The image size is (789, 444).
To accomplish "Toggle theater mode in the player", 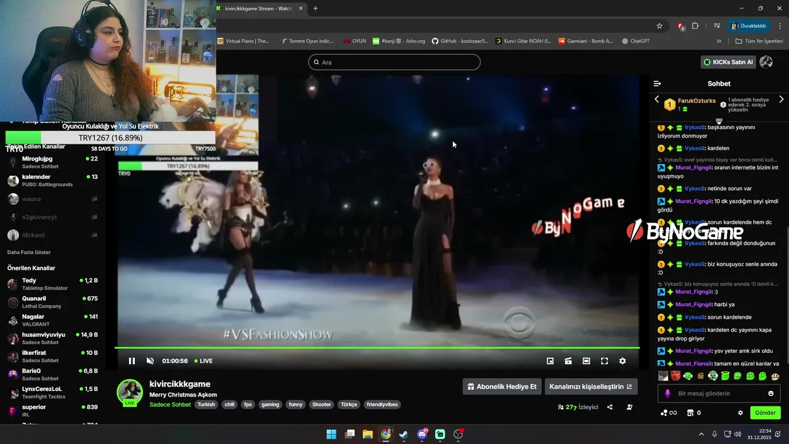I will click(586, 361).
